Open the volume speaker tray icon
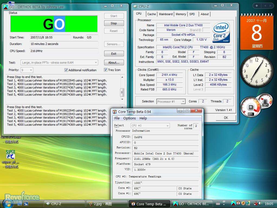Image resolution: width=277 pixels, height=208 pixels. (x=260, y=204)
